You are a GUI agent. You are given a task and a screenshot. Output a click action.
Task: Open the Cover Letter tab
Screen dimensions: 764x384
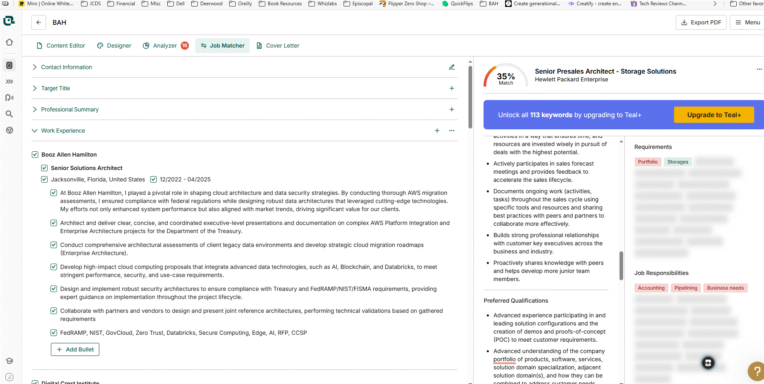(x=278, y=46)
